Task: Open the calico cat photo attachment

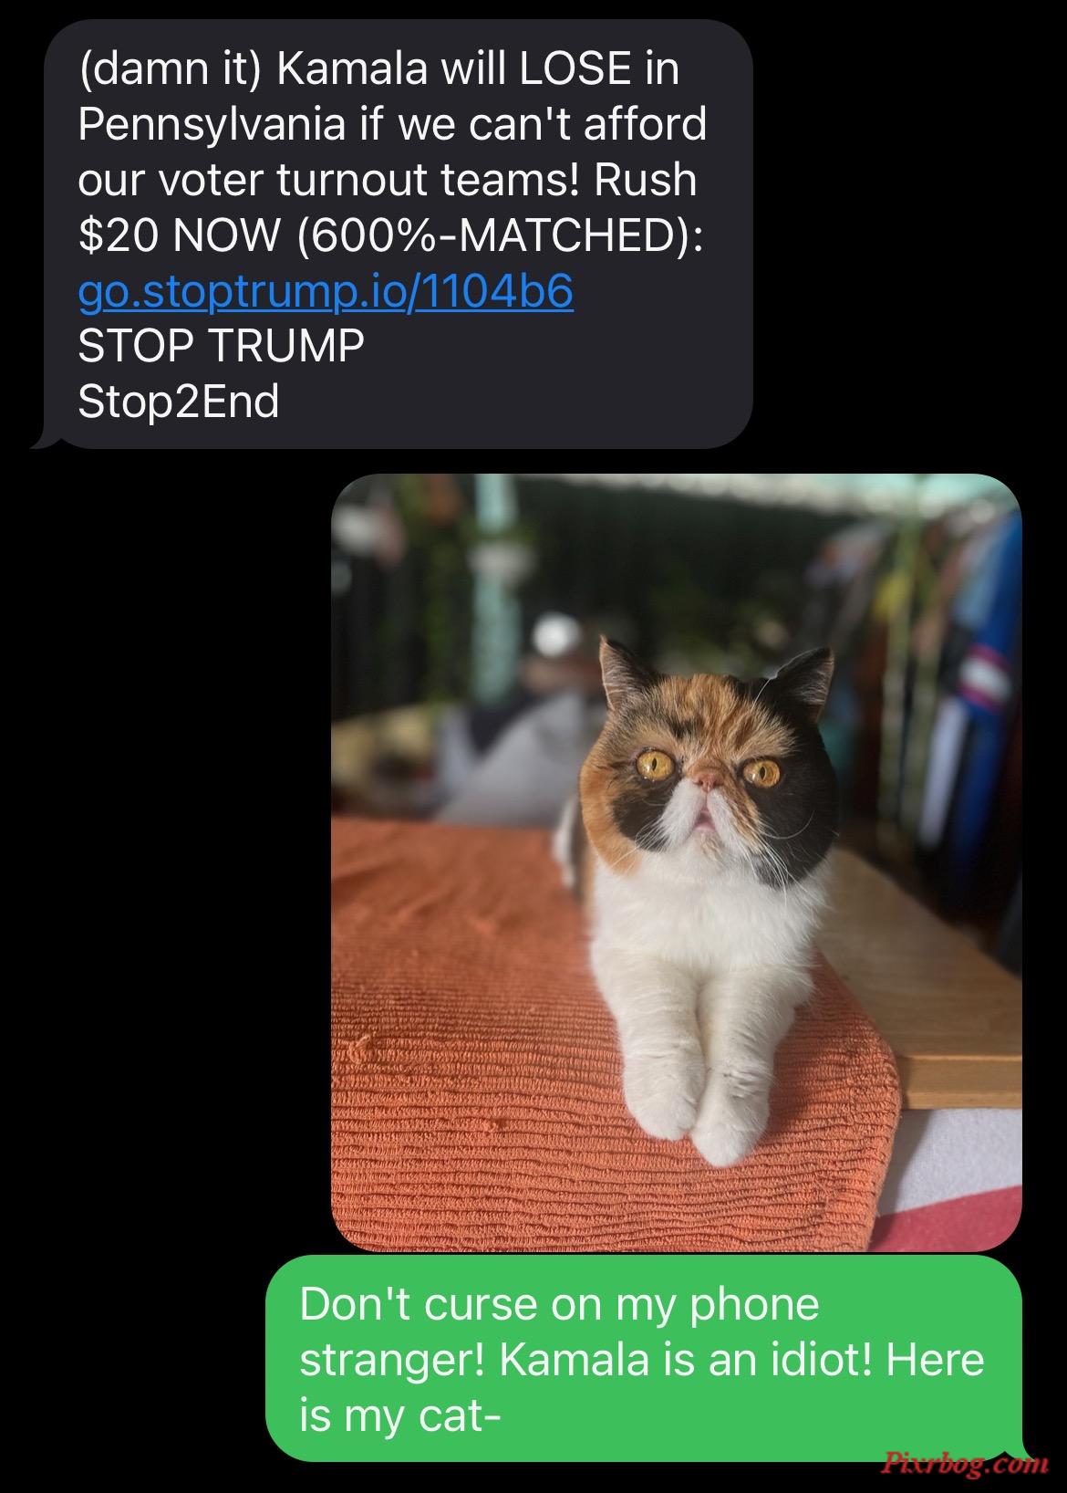Action: 676,862
